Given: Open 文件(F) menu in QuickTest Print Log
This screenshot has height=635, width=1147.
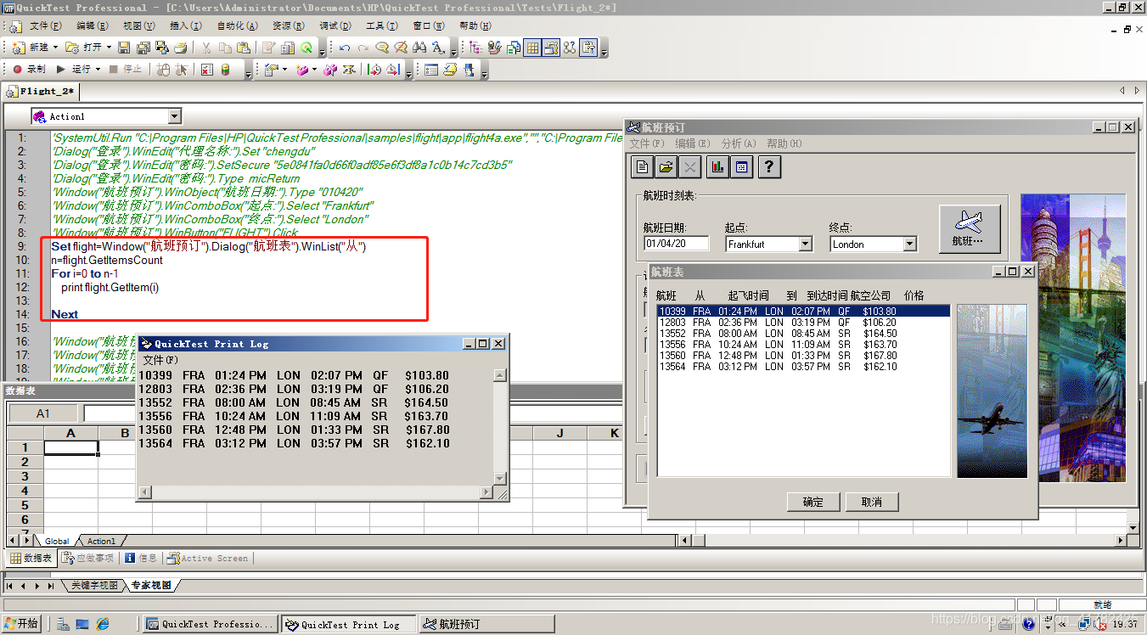Looking at the screenshot, I should tap(160, 360).
